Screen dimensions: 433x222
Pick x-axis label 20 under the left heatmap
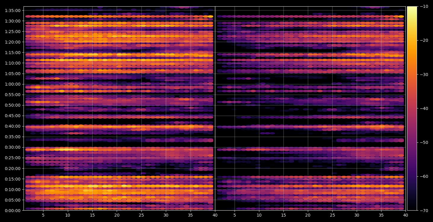pyautogui.click(x=117, y=215)
